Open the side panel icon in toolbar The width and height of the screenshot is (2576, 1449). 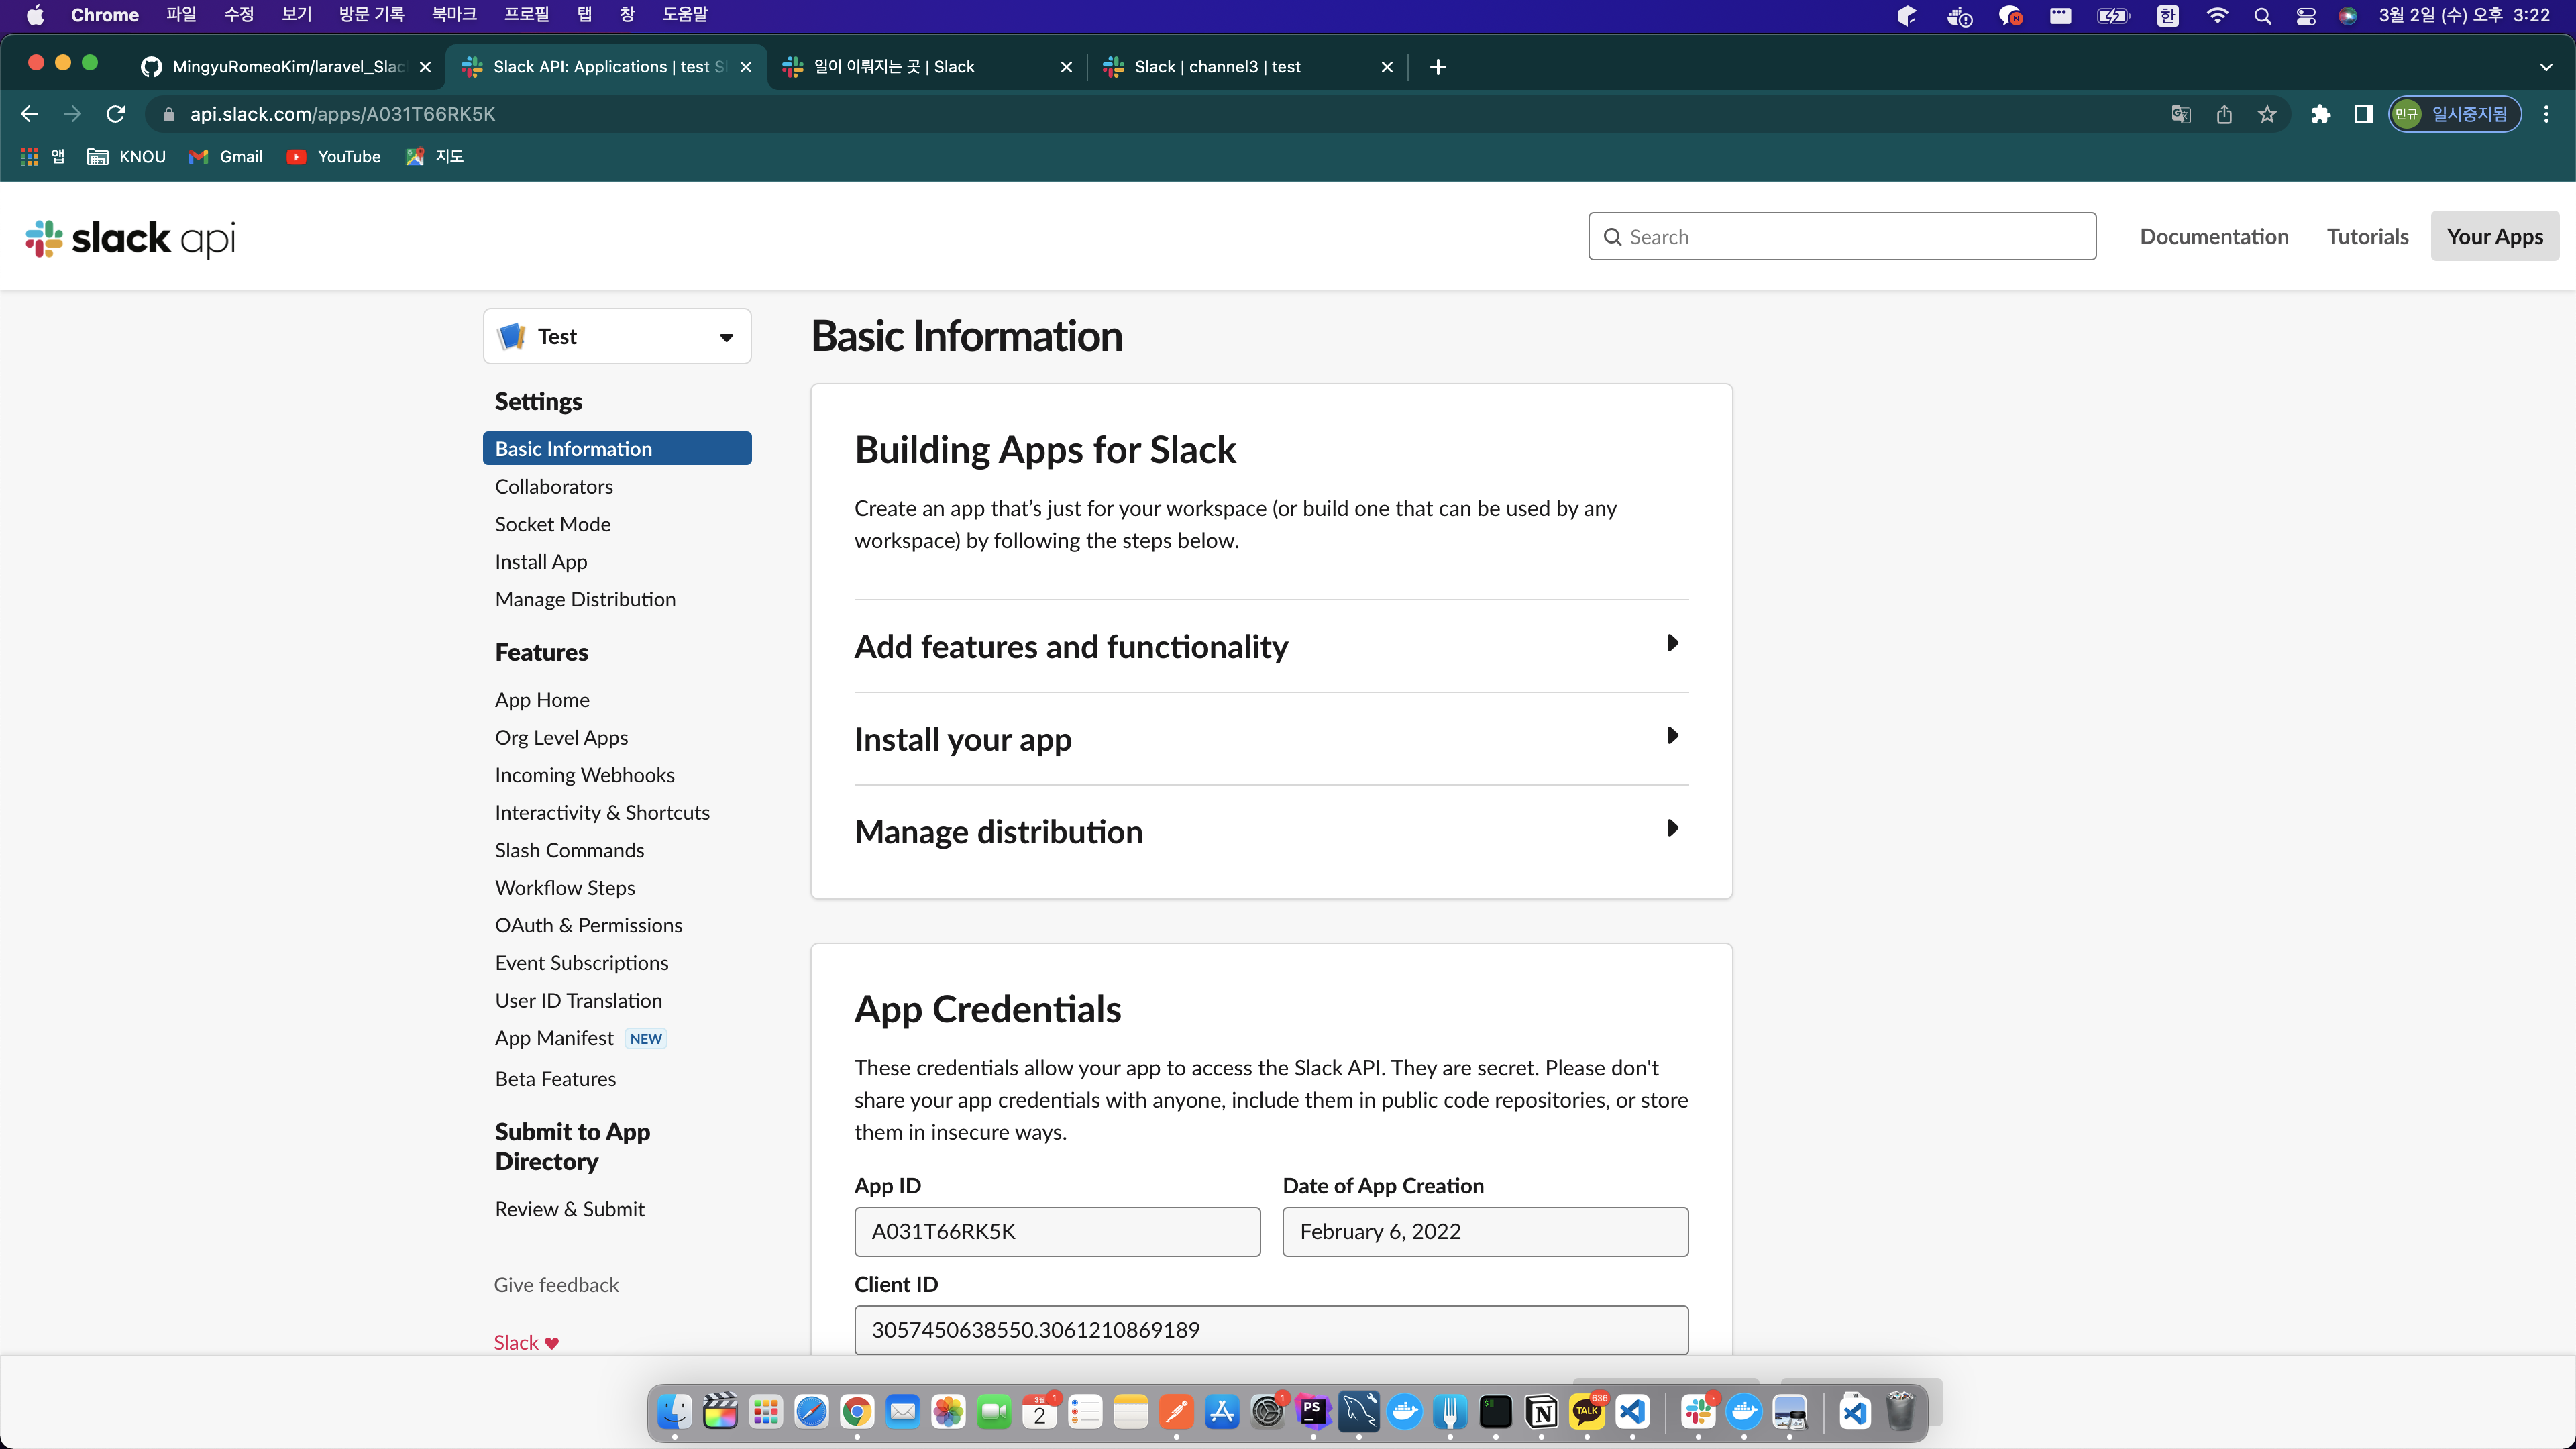point(2363,114)
